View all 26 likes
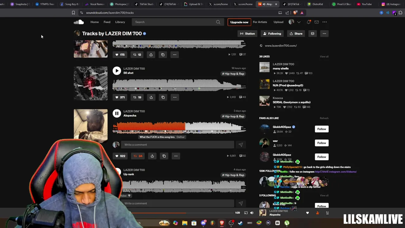 coord(324,56)
